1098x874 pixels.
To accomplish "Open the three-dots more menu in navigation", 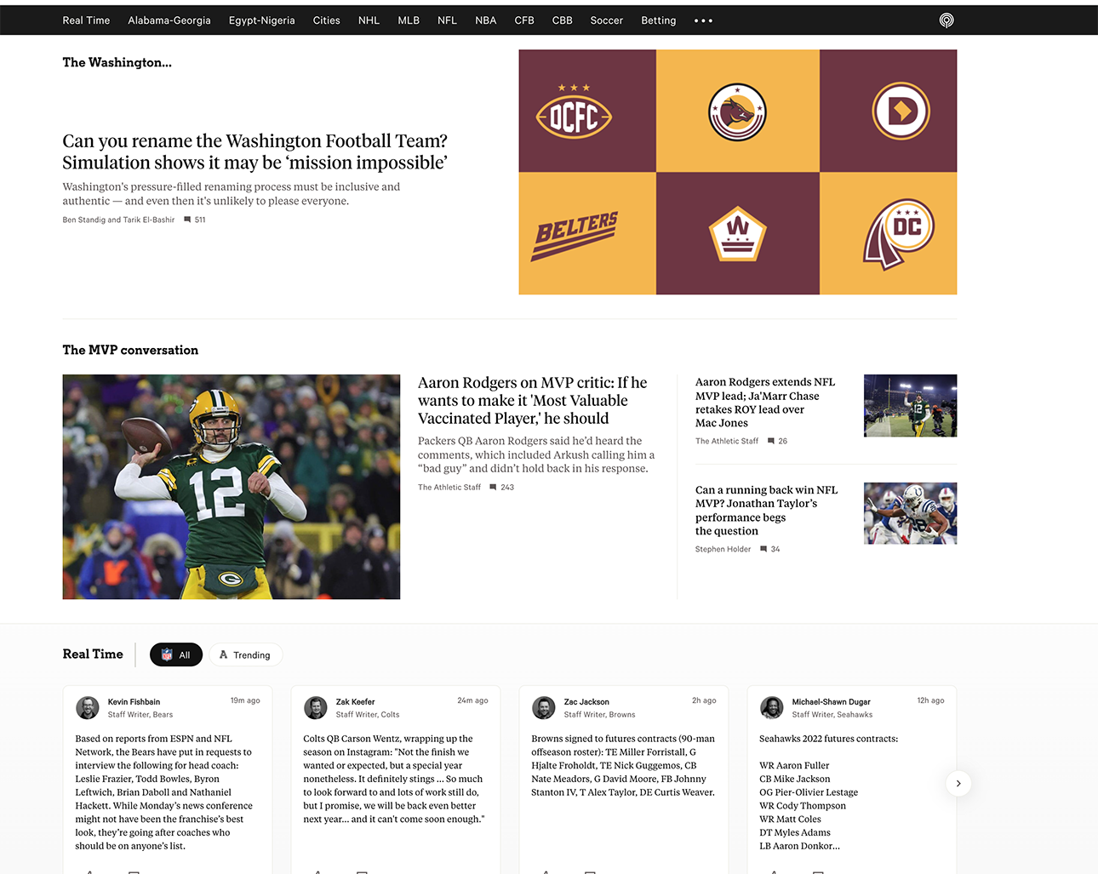I will (703, 20).
